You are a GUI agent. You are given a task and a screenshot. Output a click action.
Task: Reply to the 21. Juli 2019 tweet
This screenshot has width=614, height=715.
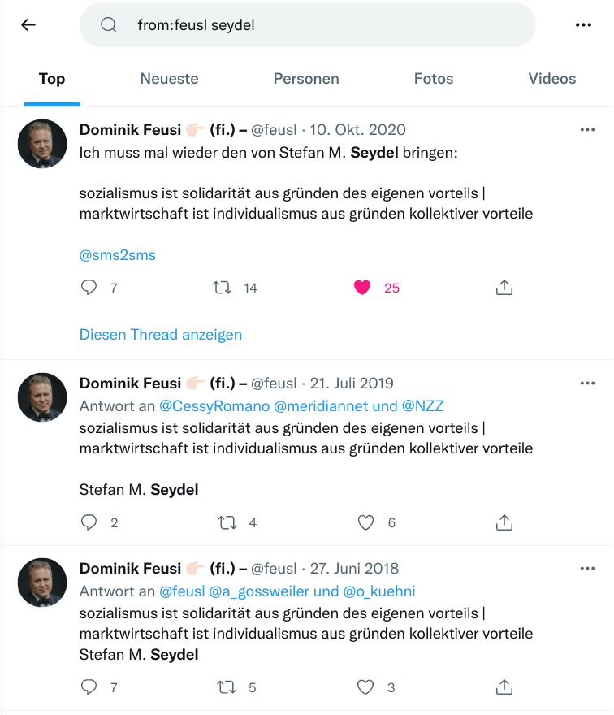pyautogui.click(x=89, y=522)
